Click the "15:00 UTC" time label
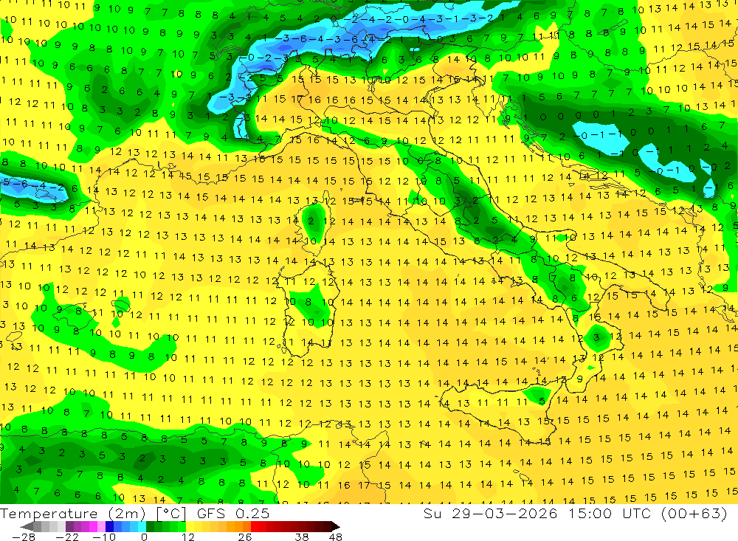The image size is (738, 541). click(x=611, y=513)
